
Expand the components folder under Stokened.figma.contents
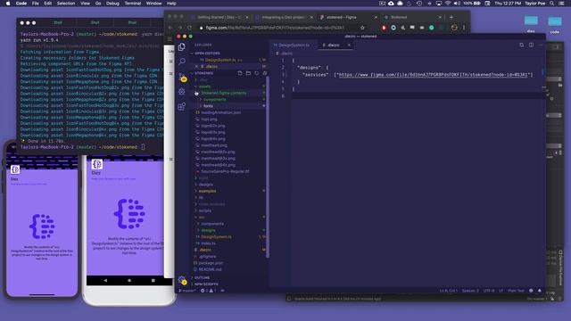click(x=213, y=100)
